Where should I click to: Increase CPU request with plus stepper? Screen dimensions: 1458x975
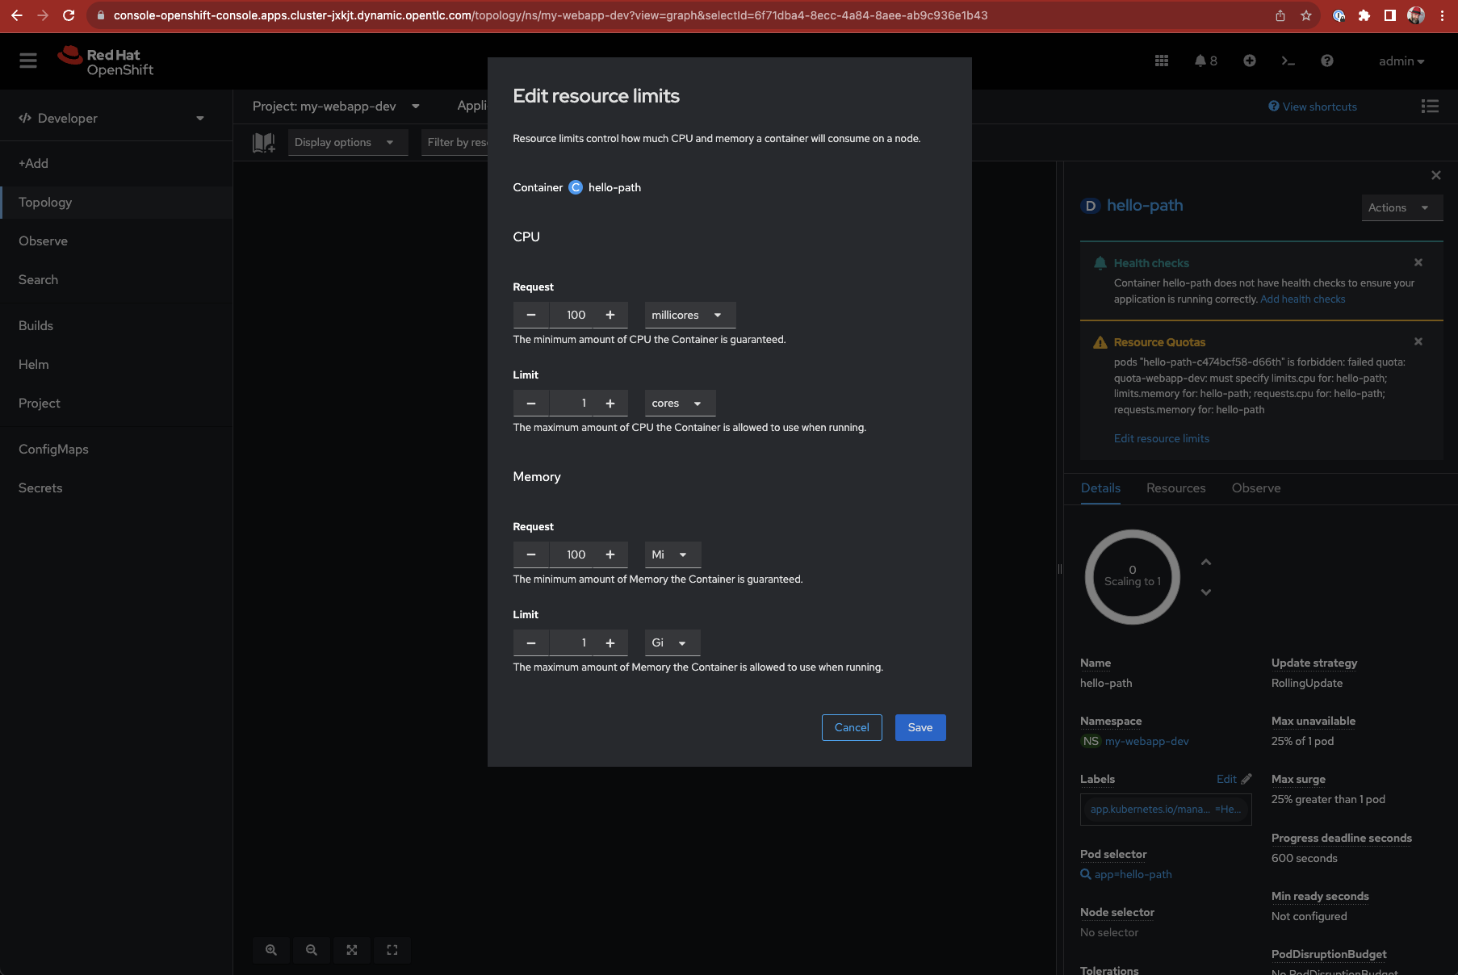(x=610, y=315)
